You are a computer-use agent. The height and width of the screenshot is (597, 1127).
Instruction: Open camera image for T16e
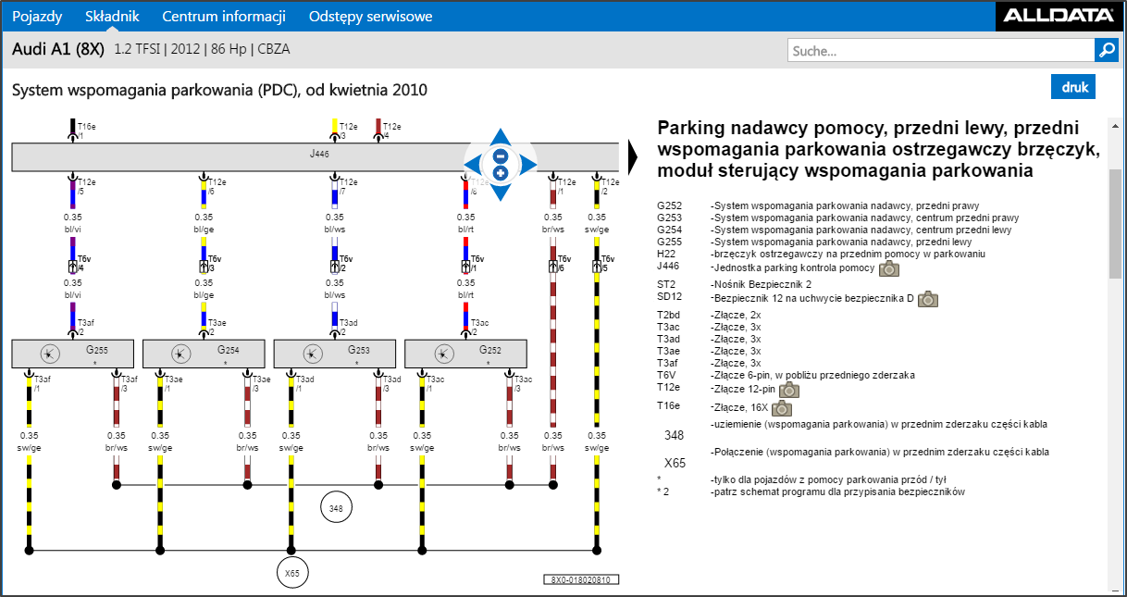click(782, 408)
